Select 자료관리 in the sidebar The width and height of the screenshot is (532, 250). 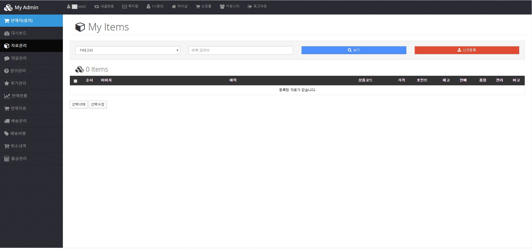coord(19,46)
